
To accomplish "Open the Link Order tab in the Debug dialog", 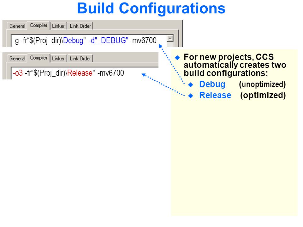I will 80,26.
